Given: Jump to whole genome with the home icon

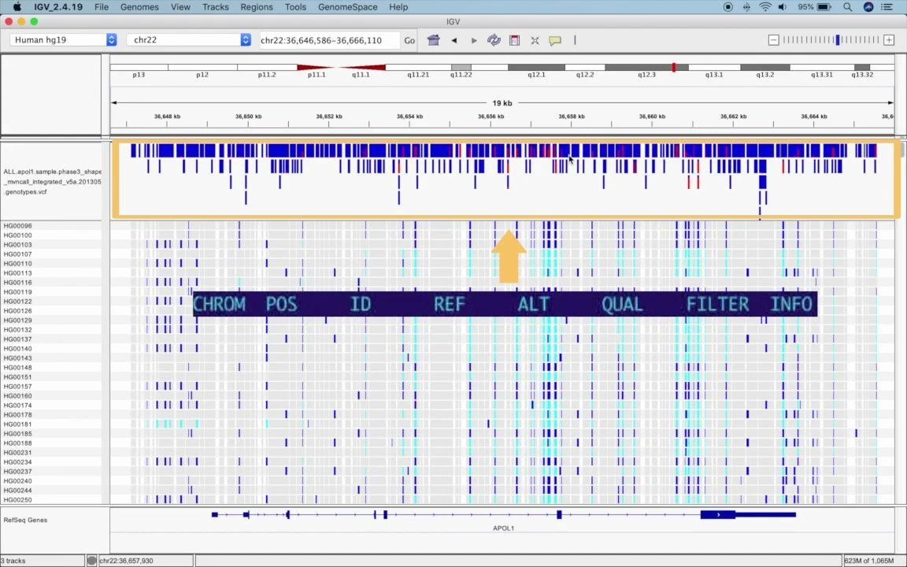Looking at the screenshot, I should point(433,40).
